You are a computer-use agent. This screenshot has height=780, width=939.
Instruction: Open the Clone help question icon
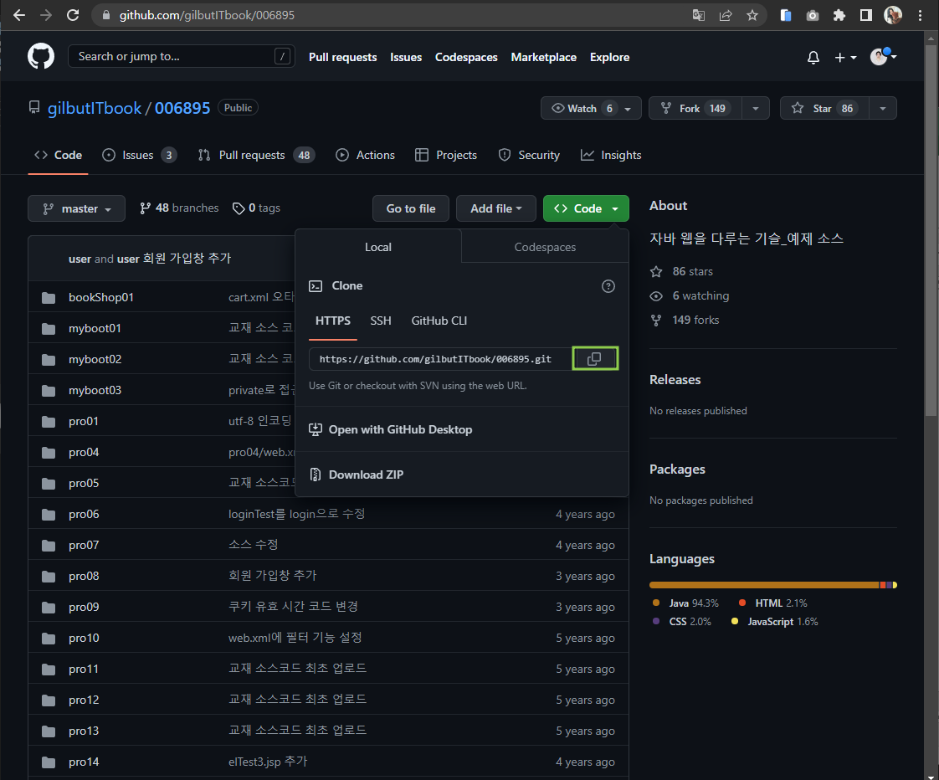tap(608, 286)
